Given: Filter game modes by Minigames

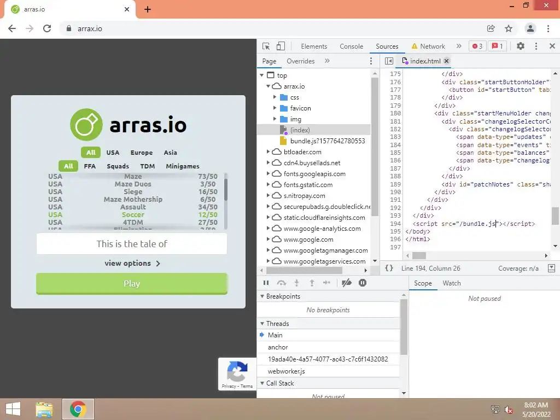Looking at the screenshot, I should click(183, 166).
